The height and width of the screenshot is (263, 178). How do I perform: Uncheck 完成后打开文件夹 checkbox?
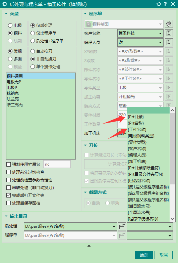click(x=8, y=195)
